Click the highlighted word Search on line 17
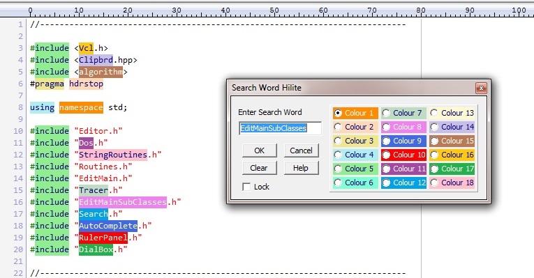The image size is (534, 278). [x=94, y=214]
